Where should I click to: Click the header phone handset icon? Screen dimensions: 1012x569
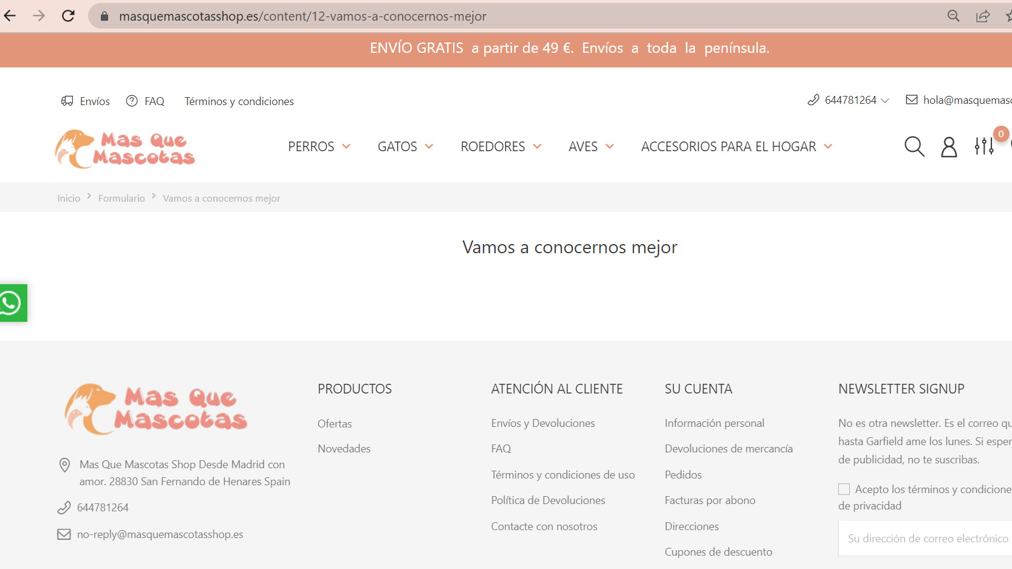(813, 100)
